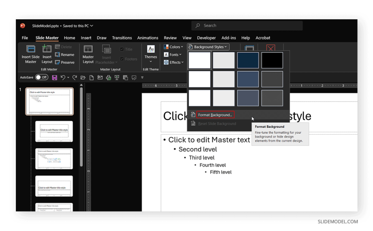Click the Delete layout button

point(63,47)
